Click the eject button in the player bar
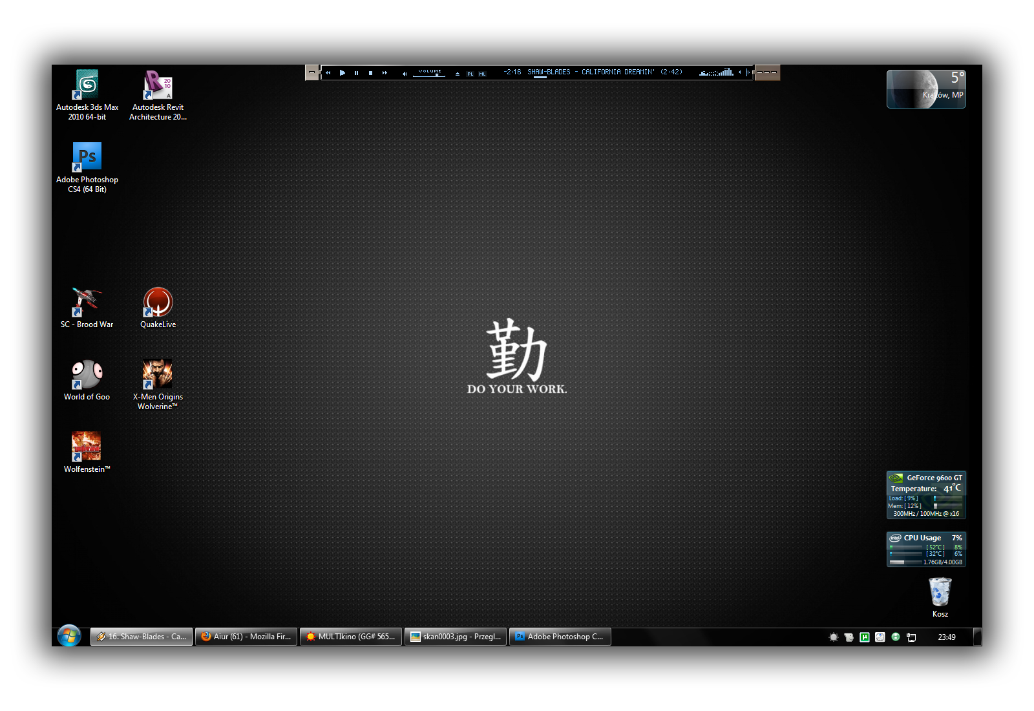Image resolution: width=1034 pixels, height=711 pixels. click(458, 73)
